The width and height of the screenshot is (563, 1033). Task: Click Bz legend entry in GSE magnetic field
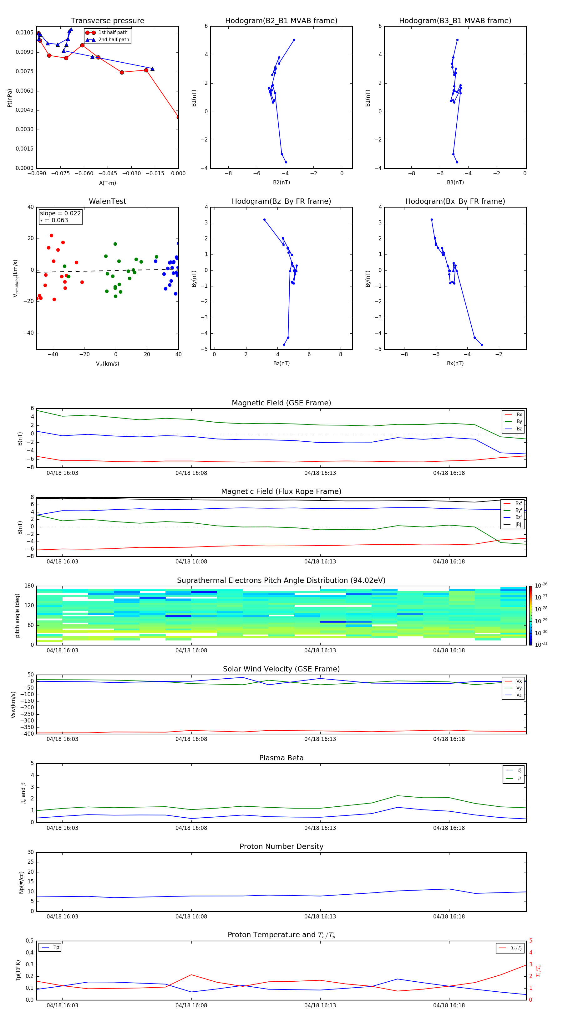coord(513,429)
